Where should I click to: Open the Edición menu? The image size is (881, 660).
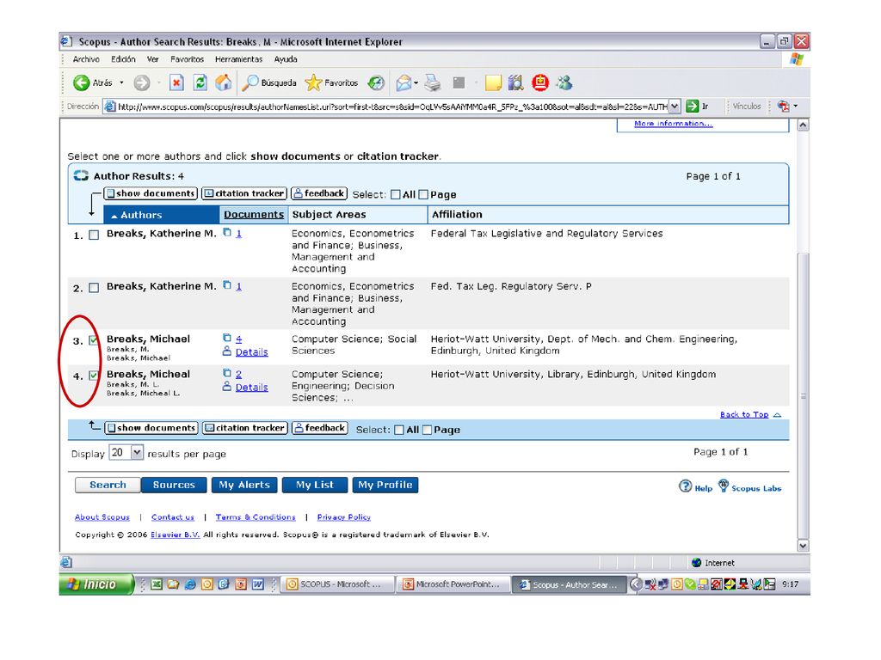[123, 59]
